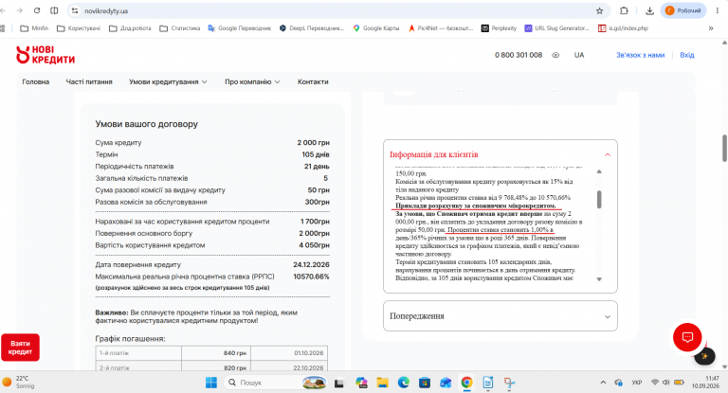Open the Дод.робота bookmarks folder
The width and height of the screenshot is (728, 393).
pos(130,28)
